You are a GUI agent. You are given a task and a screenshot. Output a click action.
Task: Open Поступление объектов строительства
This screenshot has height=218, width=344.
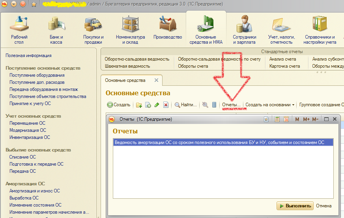48,96
